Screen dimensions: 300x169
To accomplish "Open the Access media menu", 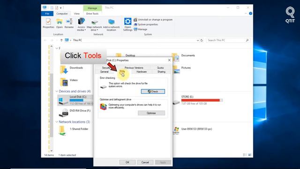I will 81,24.
